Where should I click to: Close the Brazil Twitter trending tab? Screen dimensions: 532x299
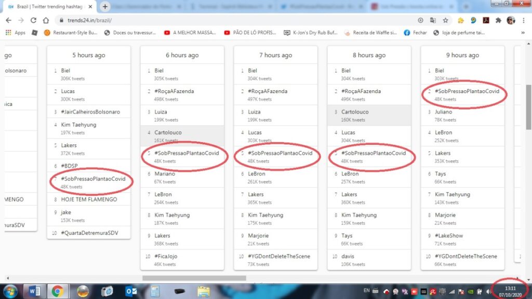coord(90,6)
